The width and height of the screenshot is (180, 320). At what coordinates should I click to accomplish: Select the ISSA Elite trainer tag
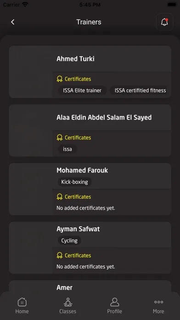tap(82, 91)
